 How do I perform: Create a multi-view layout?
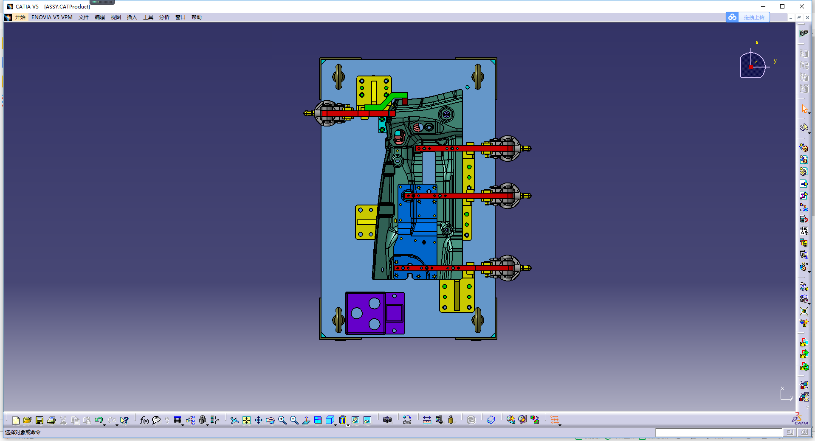click(318, 420)
